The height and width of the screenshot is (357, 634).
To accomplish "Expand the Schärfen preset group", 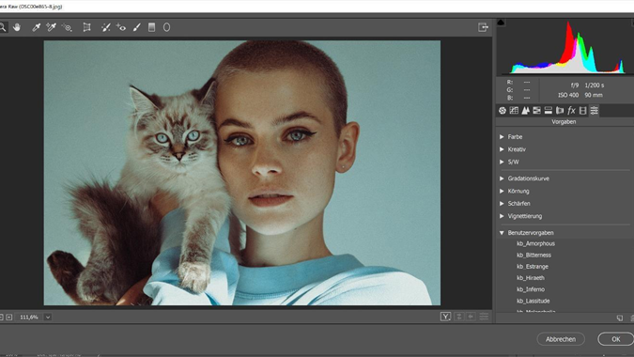I will coord(502,203).
